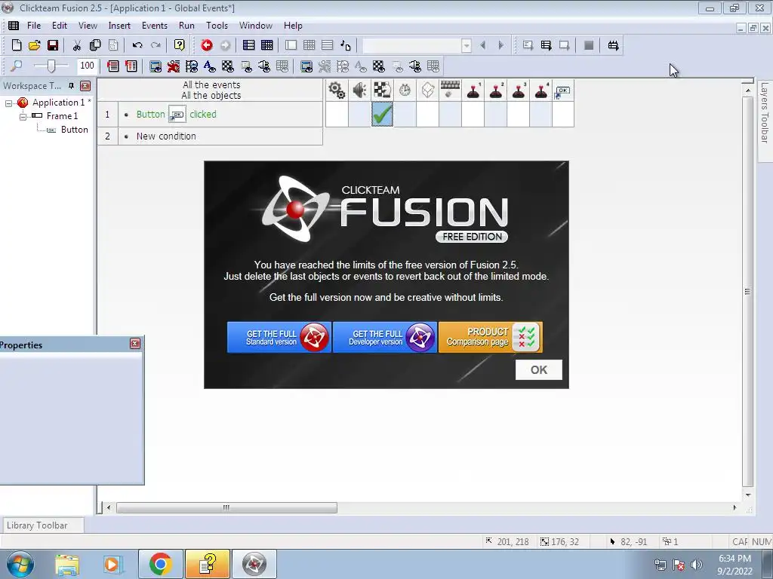Close the Properties panel

coord(135,344)
